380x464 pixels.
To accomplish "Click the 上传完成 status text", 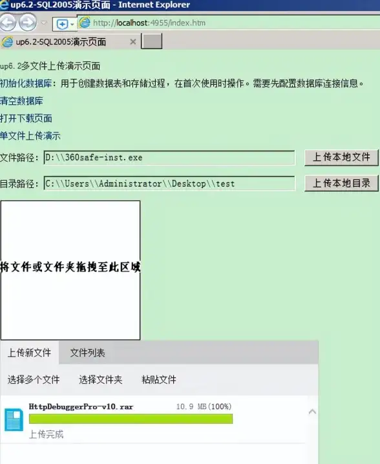I will pos(46,434).
